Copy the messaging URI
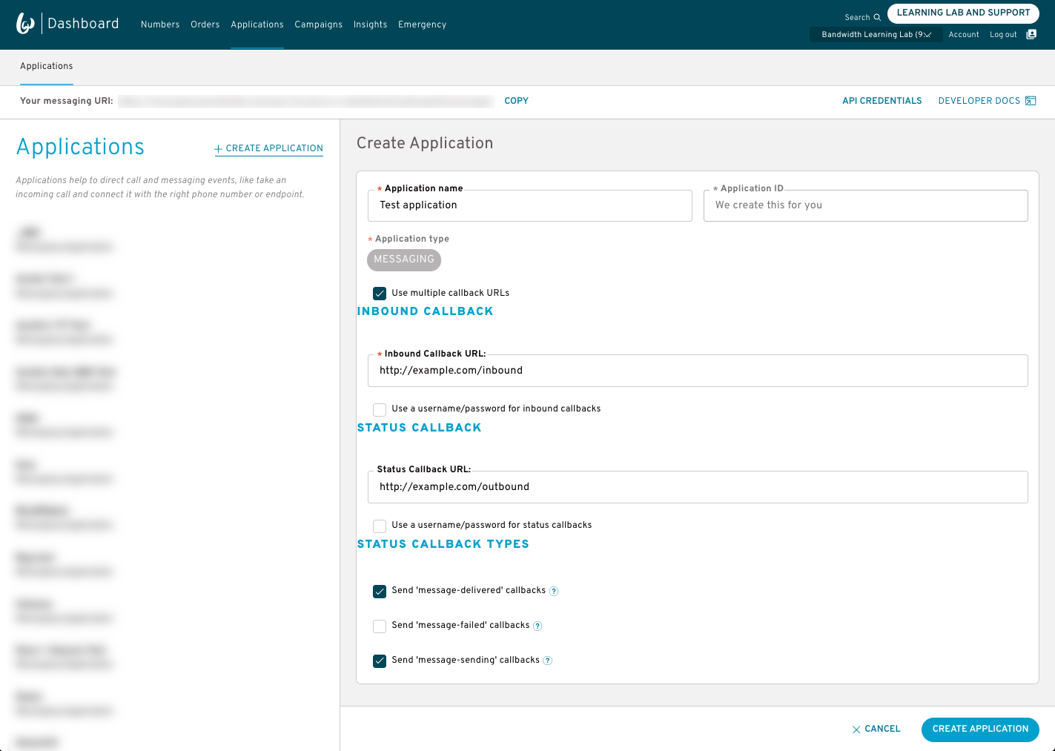Screen dimensions: 1055x751 pyautogui.click(x=516, y=101)
